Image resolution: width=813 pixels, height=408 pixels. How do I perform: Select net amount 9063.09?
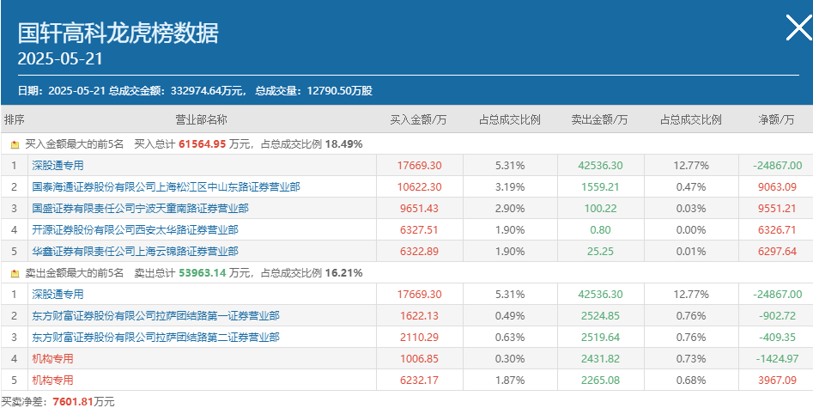[x=777, y=187]
